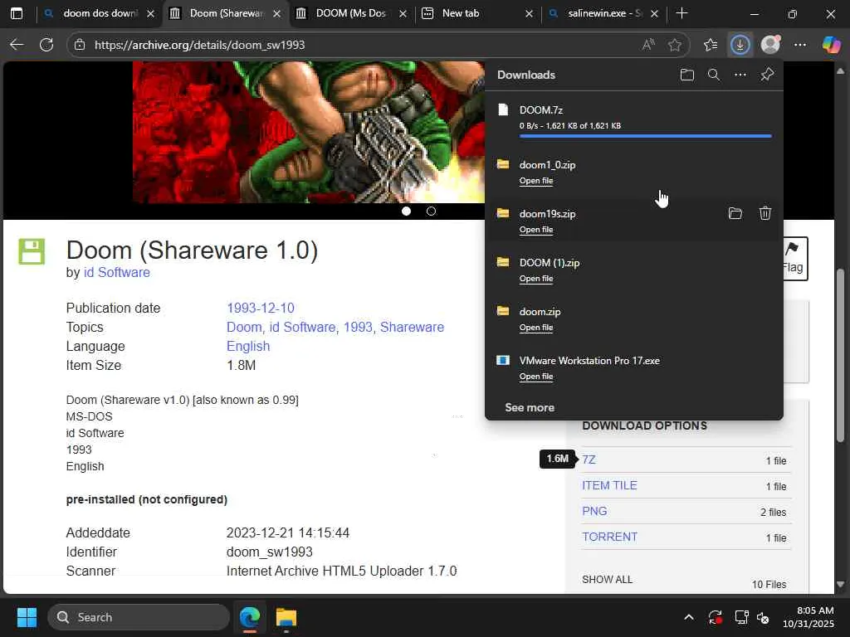Add this page to favorites star
The width and height of the screenshot is (850, 637).
coord(674,45)
